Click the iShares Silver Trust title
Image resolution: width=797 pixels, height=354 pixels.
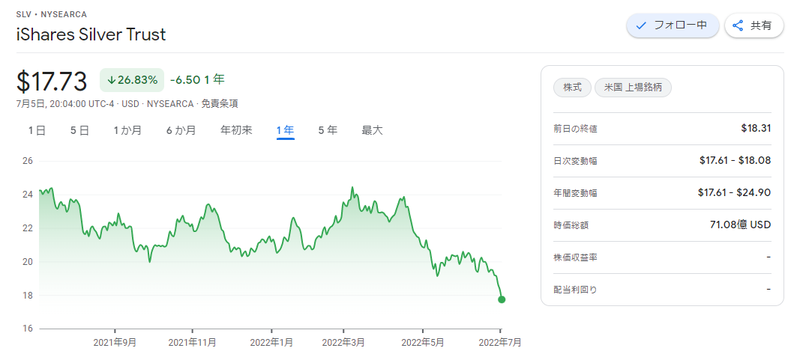[x=91, y=34]
